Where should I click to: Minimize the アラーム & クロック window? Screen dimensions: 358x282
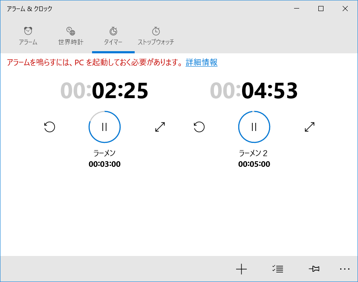point(297,9)
